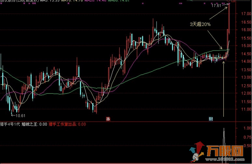The height and width of the screenshot is (164, 252).
Task: Click the 短线之王: 0.00 indicator value
Action: (x=35, y=124)
